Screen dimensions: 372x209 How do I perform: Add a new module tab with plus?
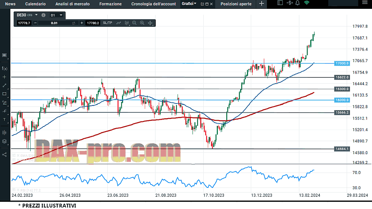coord(262,3)
